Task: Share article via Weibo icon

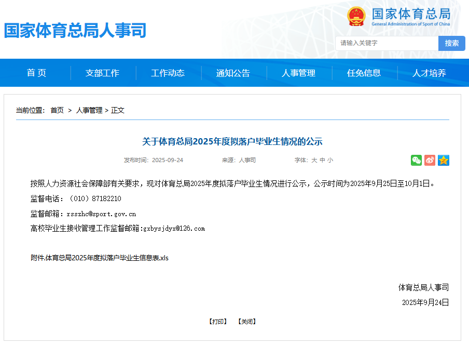Action: [x=430, y=161]
